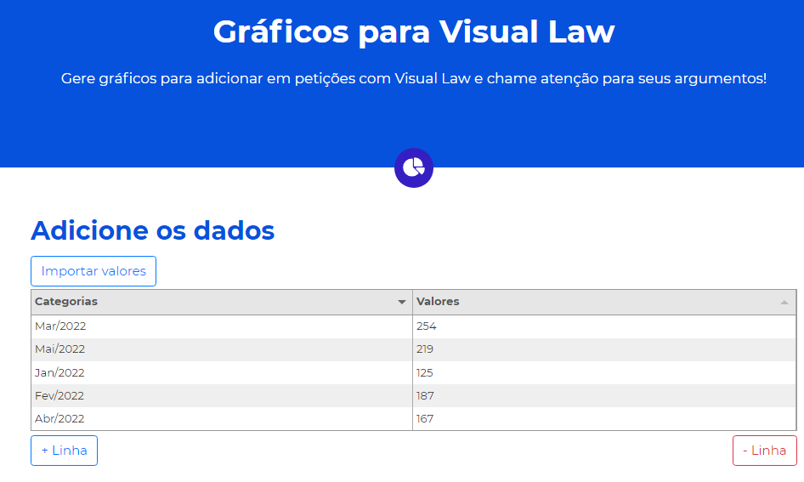Remove a row with - Linha
This screenshot has width=804, height=482.
tap(765, 451)
